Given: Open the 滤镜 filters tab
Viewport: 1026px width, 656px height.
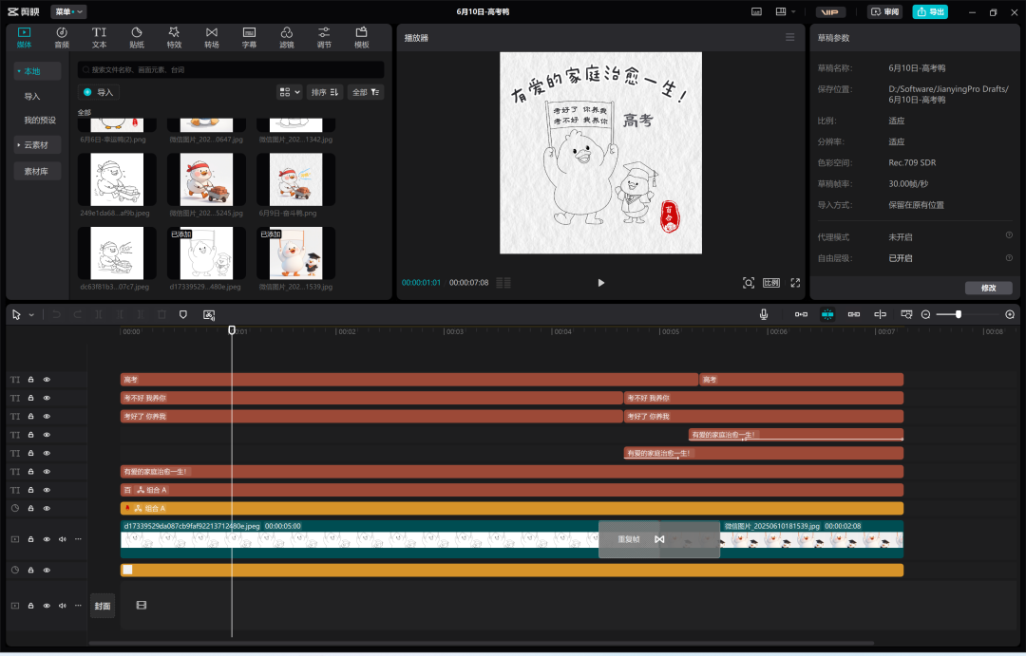Looking at the screenshot, I should (x=287, y=37).
